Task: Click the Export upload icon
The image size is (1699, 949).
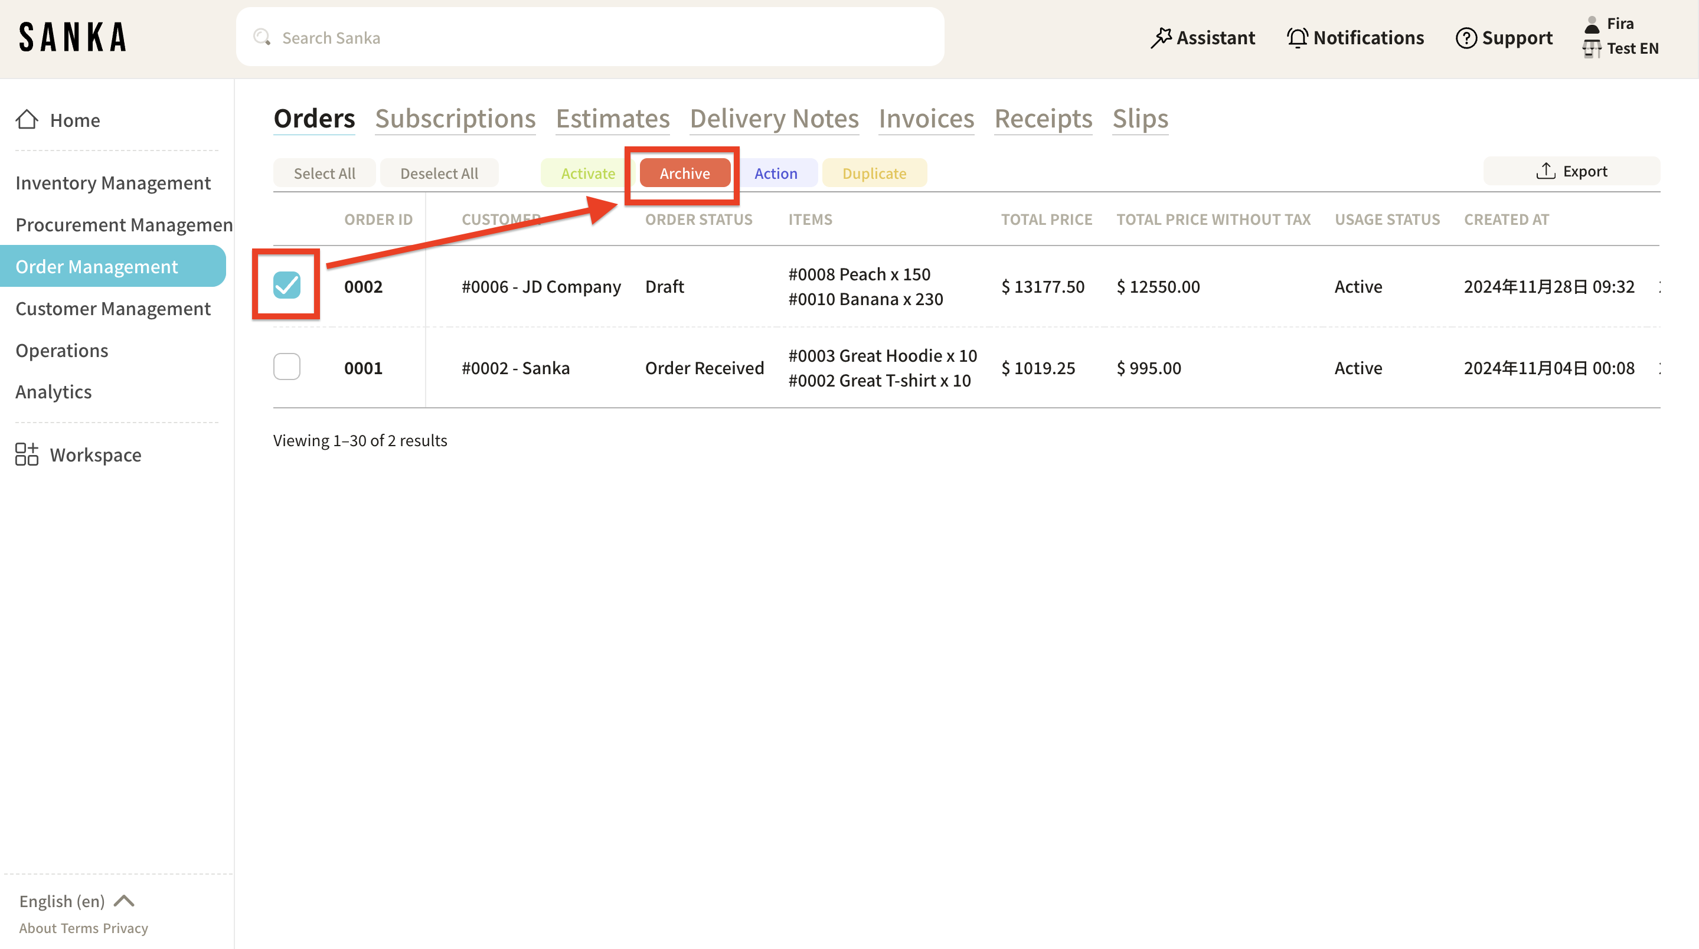Action: click(1546, 171)
